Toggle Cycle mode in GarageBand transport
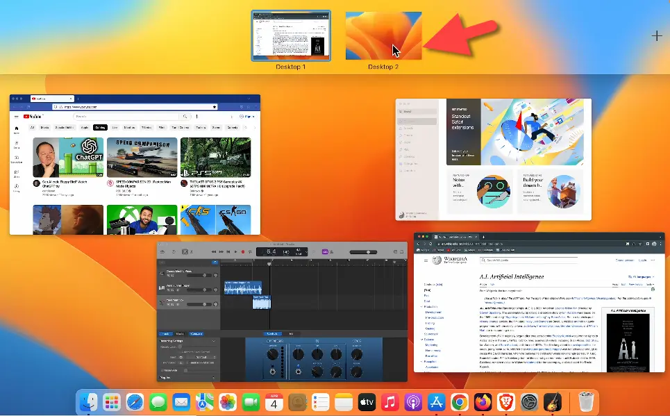The height and width of the screenshot is (416, 670). (x=250, y=252)
